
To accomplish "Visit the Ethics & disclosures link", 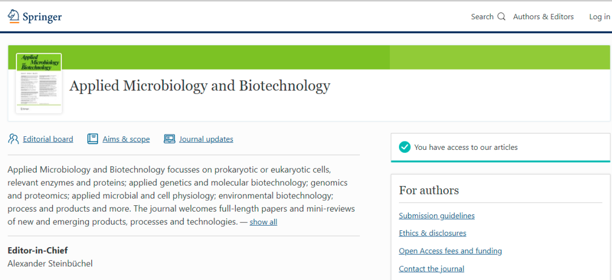I will tap(432, 233).
